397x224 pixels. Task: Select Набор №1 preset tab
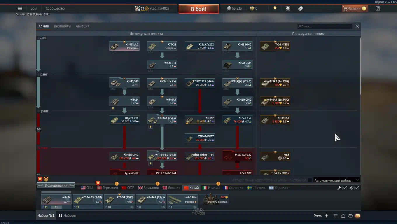[46, 216]
